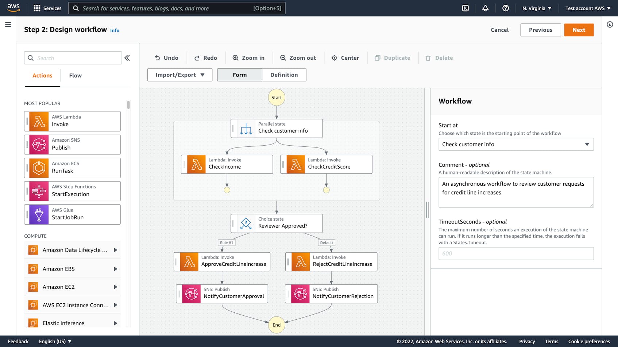Open the hamburger navigation menu
This screenshot has height=347, width=618.
8,24
